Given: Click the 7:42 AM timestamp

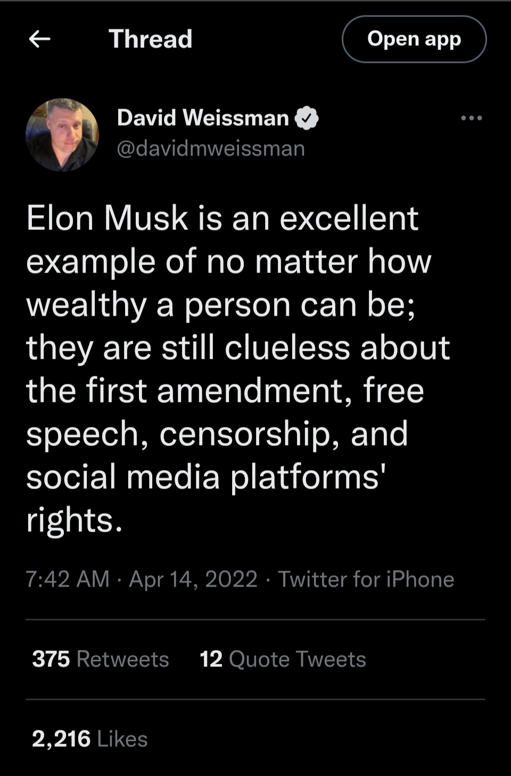Looking at the screenshot, I should click(68, 579).
